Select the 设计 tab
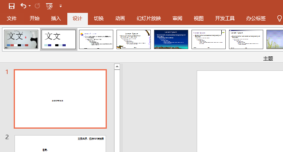The height and width of the screenshot is (152, 283). pyautogui.click(x=77, y=18)
